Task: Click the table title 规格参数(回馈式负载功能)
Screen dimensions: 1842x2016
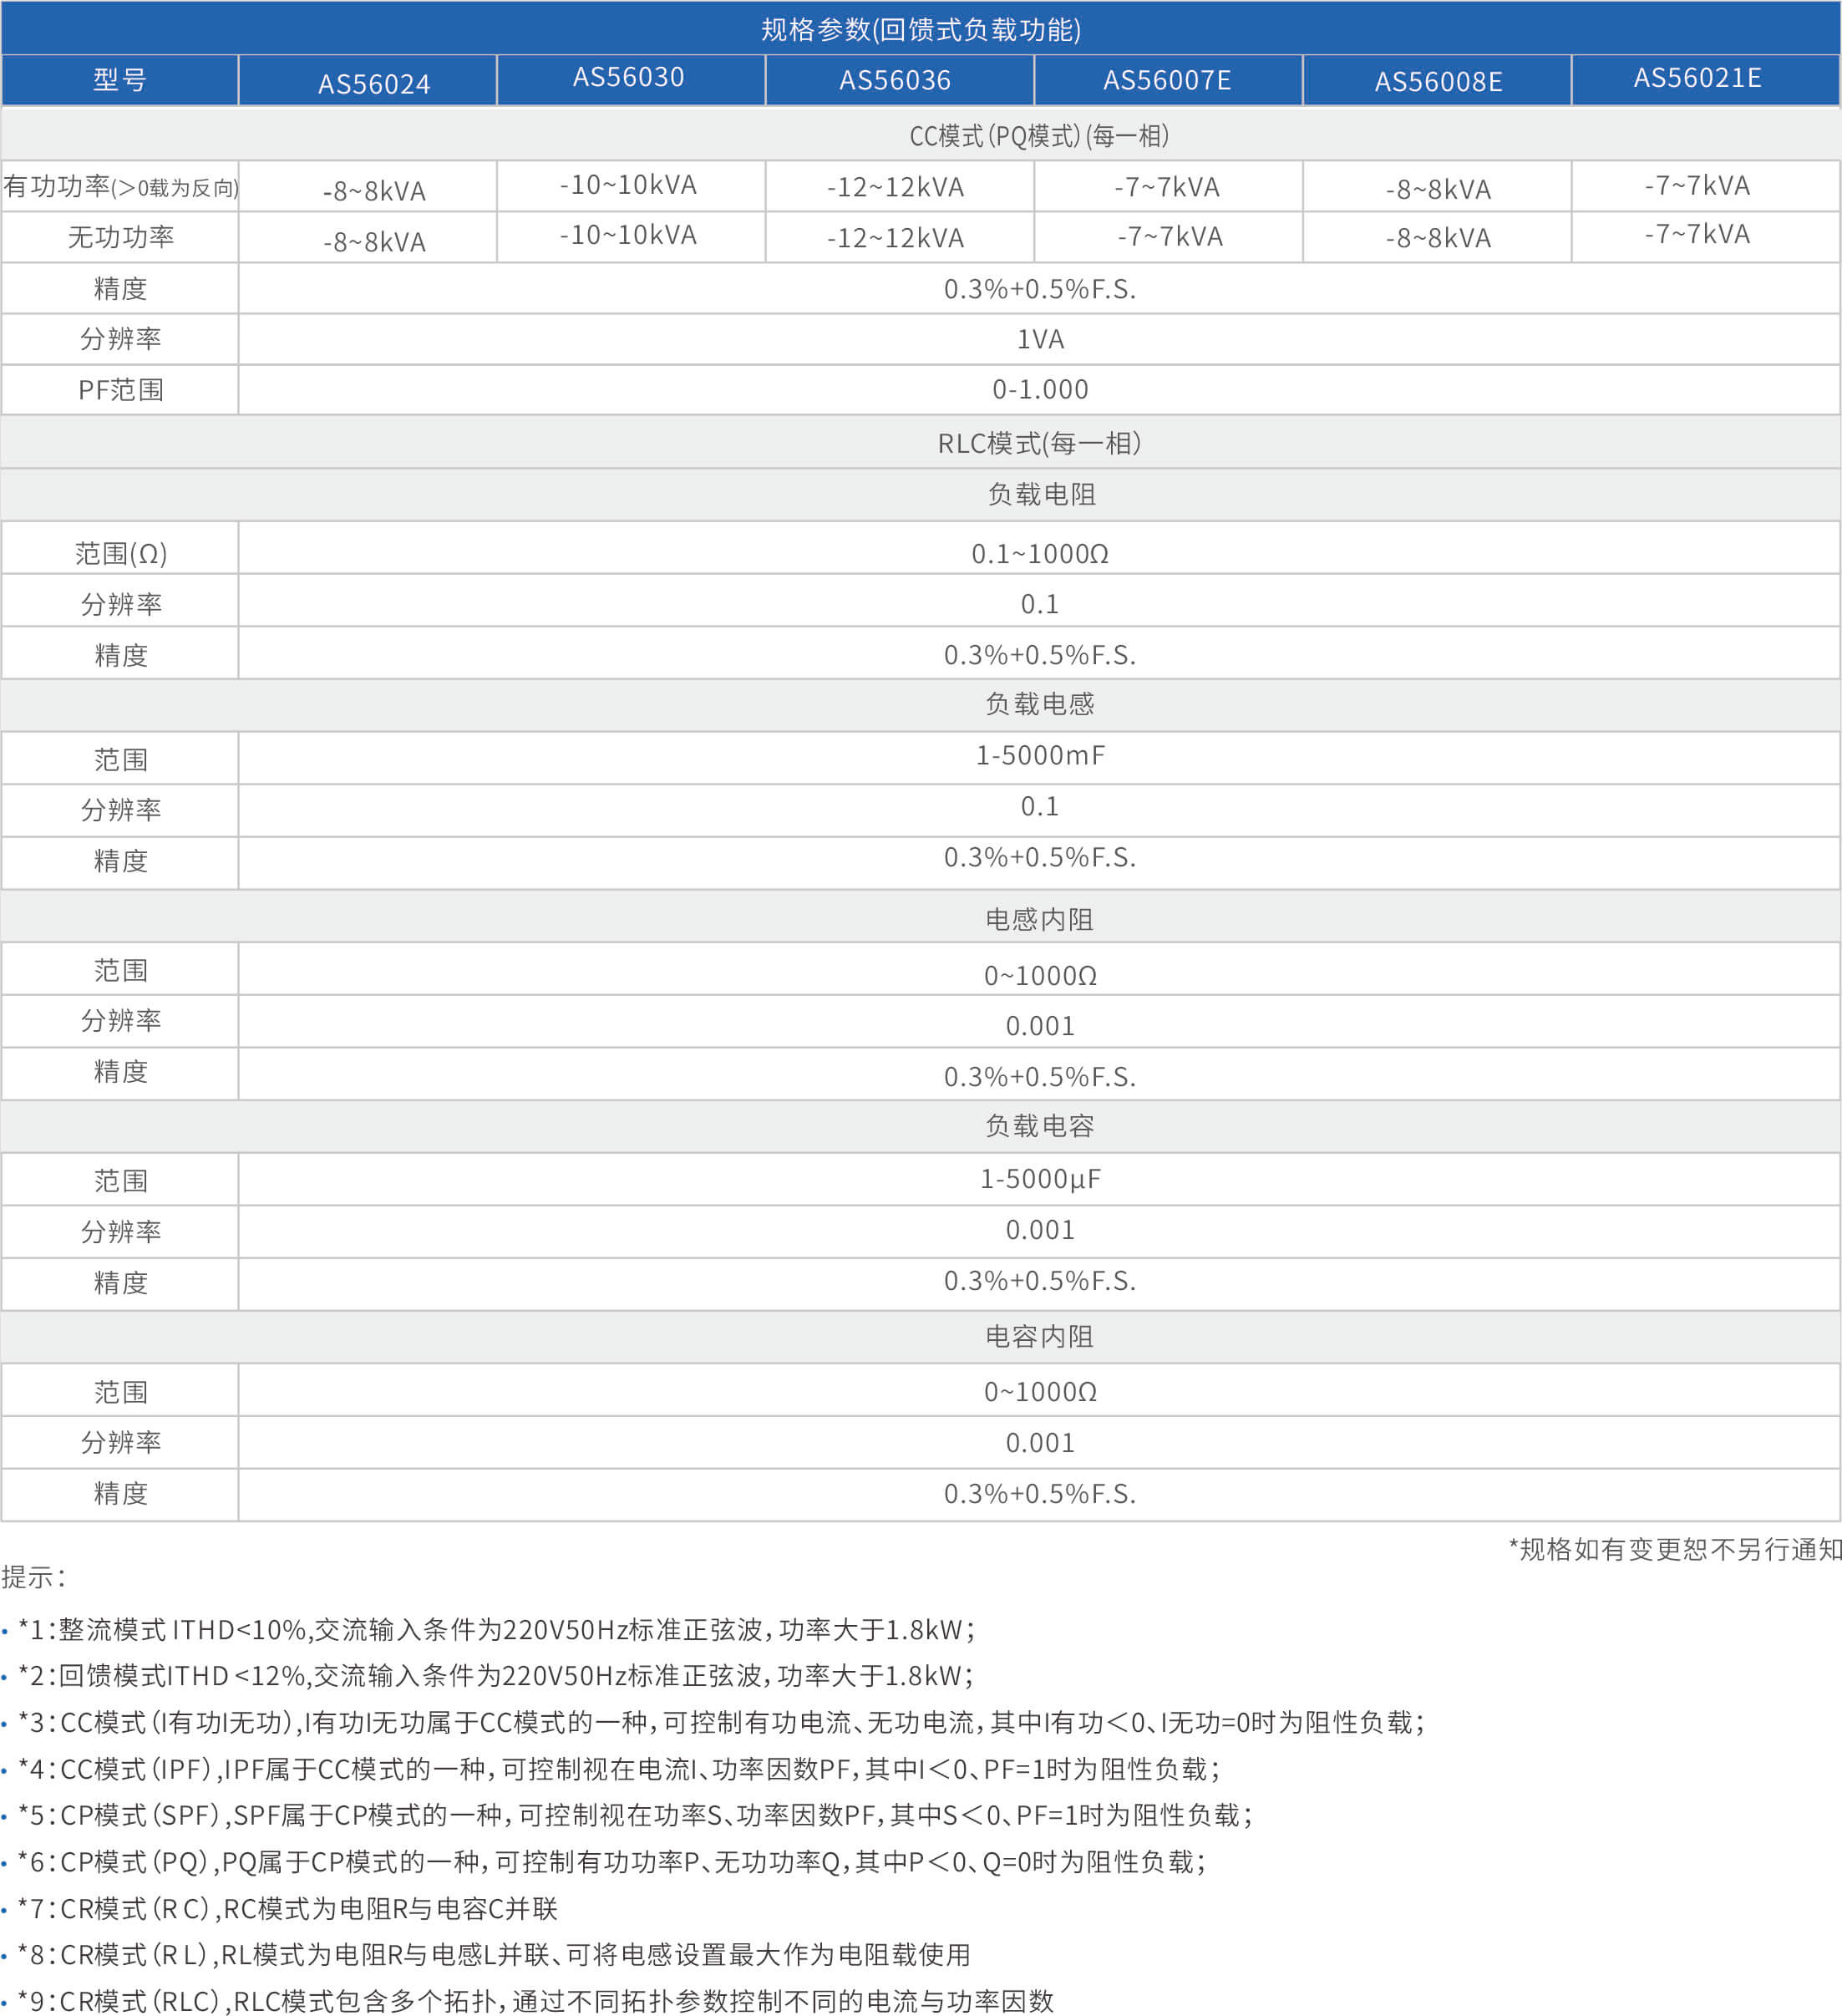Action: tap(920, 29)
